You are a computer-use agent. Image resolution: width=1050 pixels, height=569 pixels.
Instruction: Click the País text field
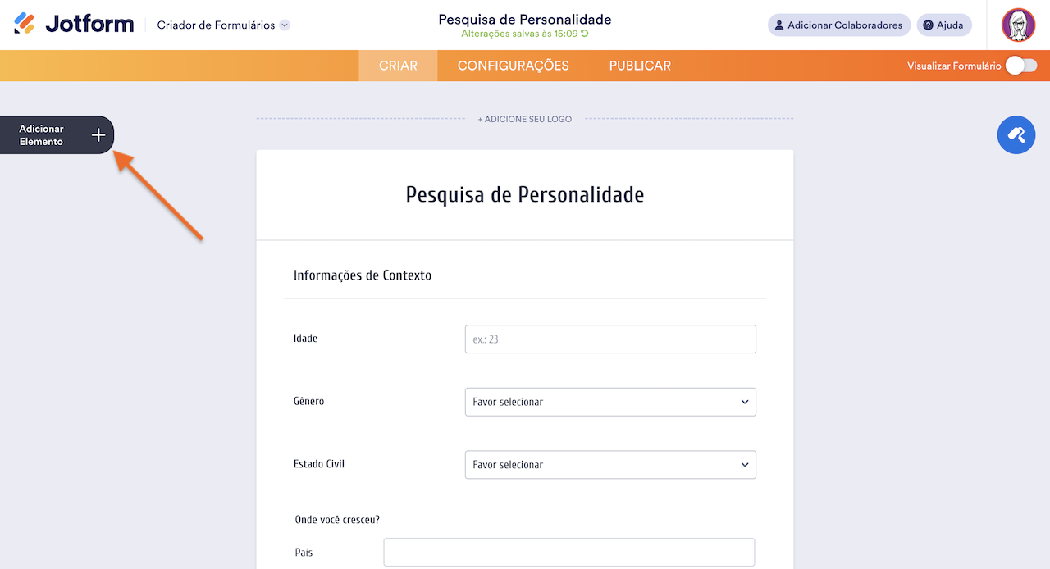click(x=568, y=552)
